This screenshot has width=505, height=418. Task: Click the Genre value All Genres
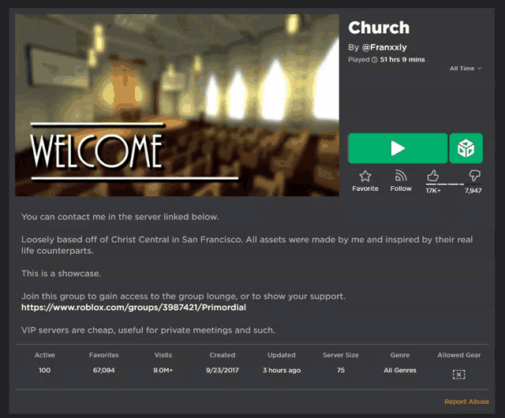(x=400, y=371)
